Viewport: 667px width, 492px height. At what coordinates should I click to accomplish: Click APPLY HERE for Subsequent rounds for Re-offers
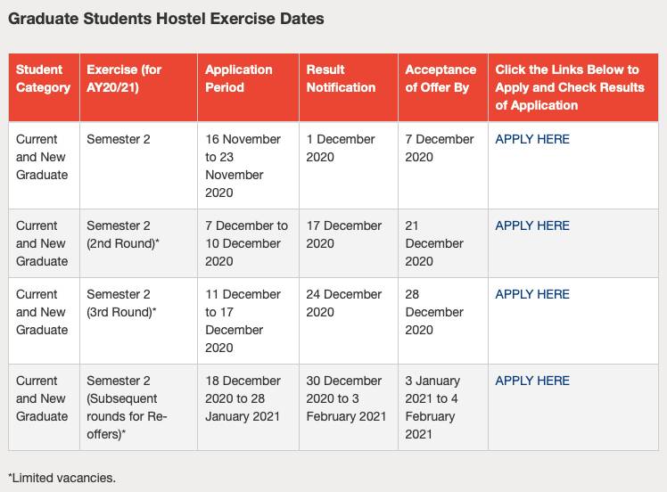(532, 381)
